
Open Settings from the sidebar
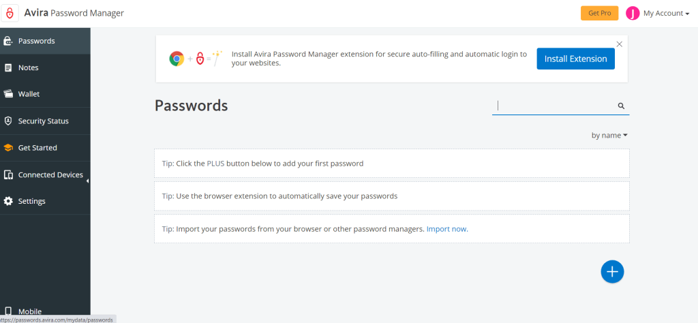(x=45, y=201)
